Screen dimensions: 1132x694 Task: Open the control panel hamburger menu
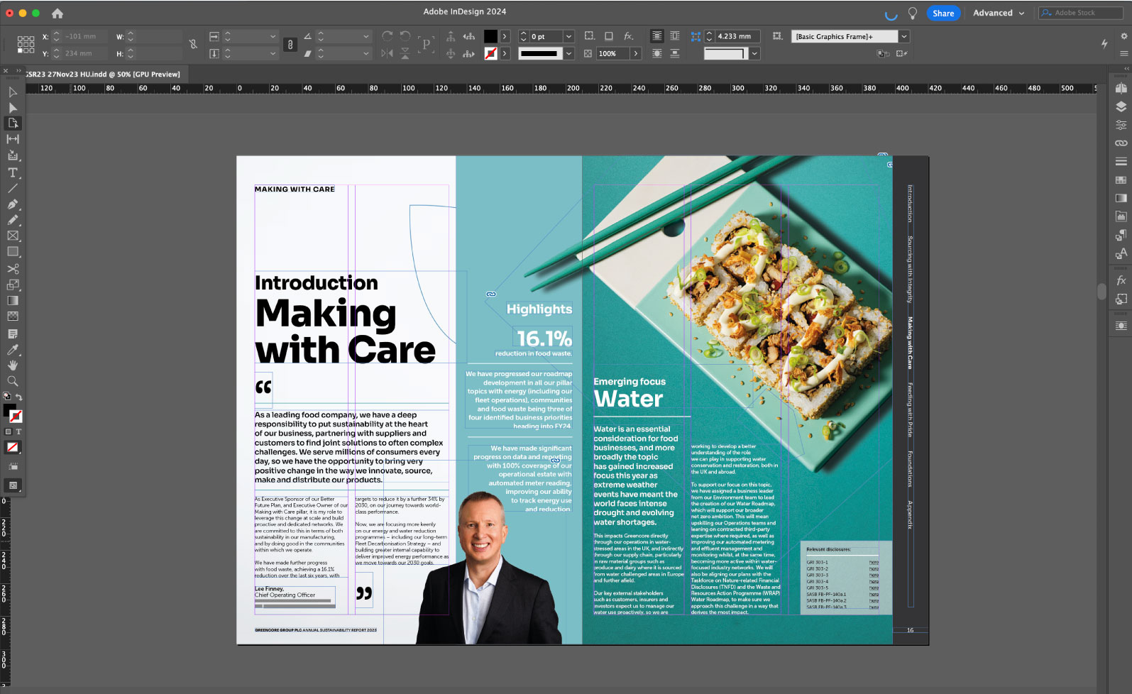tap(1123, 53)
